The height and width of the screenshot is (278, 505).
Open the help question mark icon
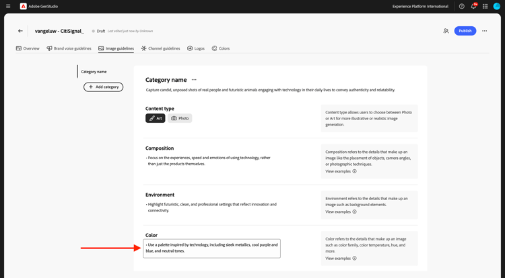coord(462,6)
